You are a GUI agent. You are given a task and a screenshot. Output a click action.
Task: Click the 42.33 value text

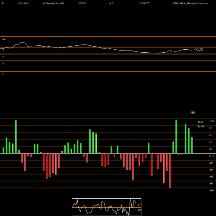(201, 127)
